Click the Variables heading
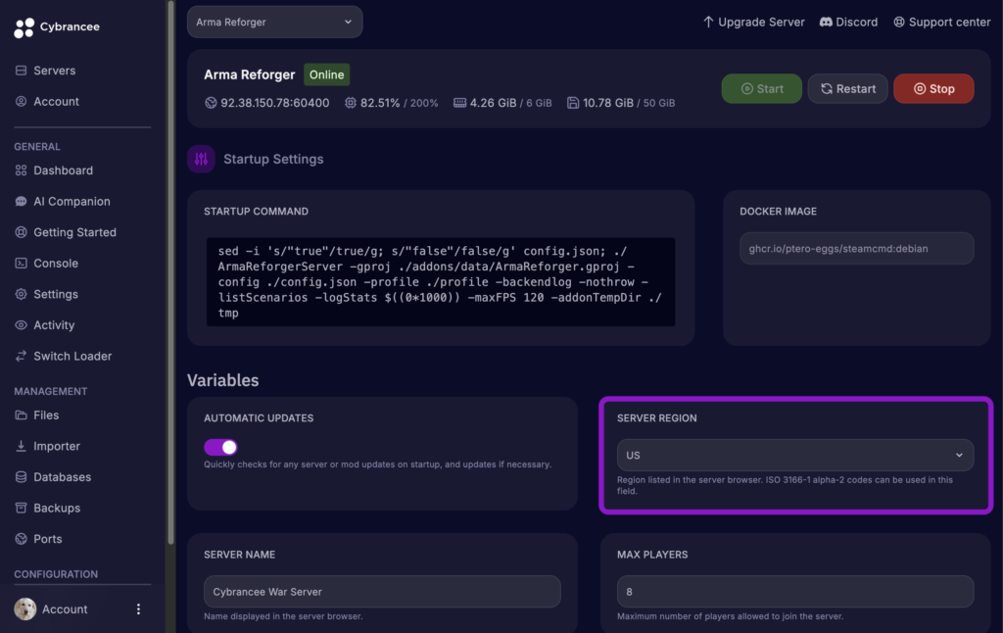 coord(222,380)
